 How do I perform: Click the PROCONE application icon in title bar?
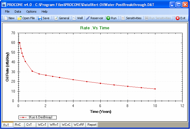click(x=4, y=4)
